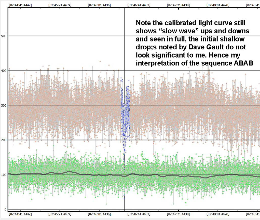Click the 400 value on the vertical axis

pyautogui.click(x=4, y=71)
